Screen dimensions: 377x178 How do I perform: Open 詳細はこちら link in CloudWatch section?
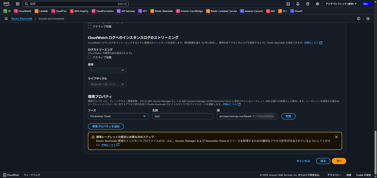click(x=313, y=43)
